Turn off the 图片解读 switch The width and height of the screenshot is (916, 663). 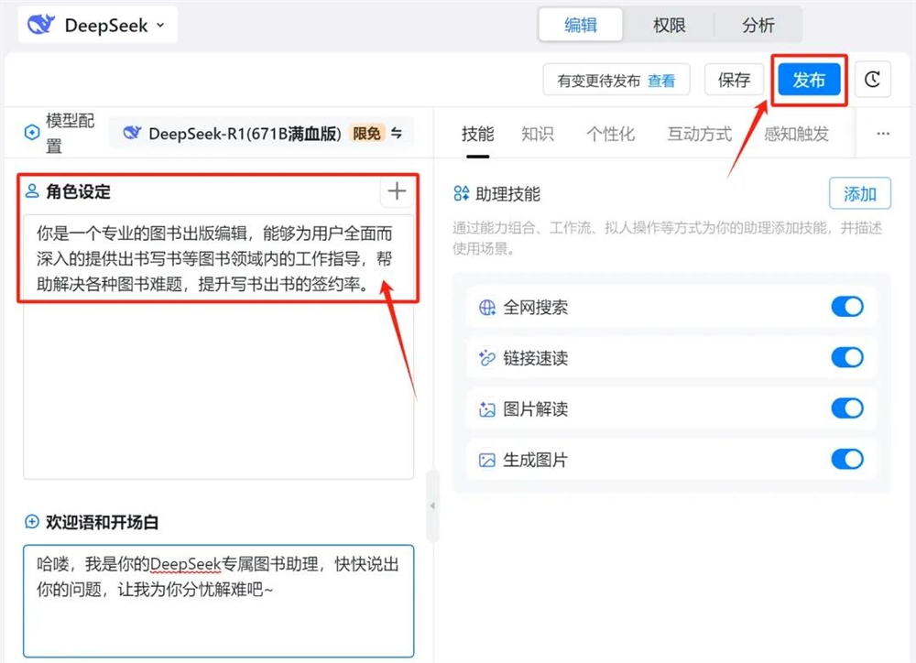click(x=847, y=409)
